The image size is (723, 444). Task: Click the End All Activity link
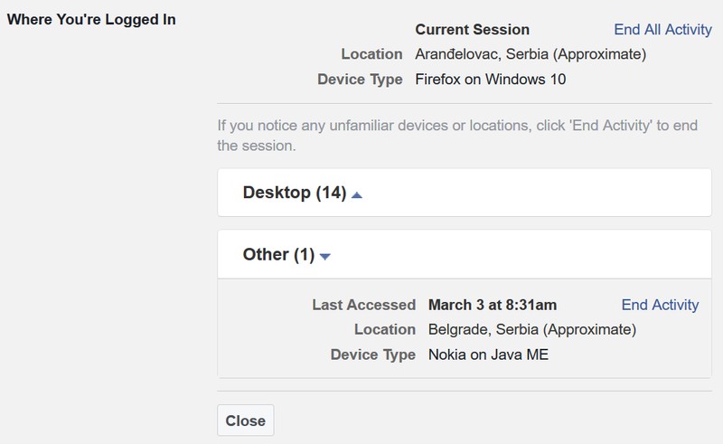(662, 30)
